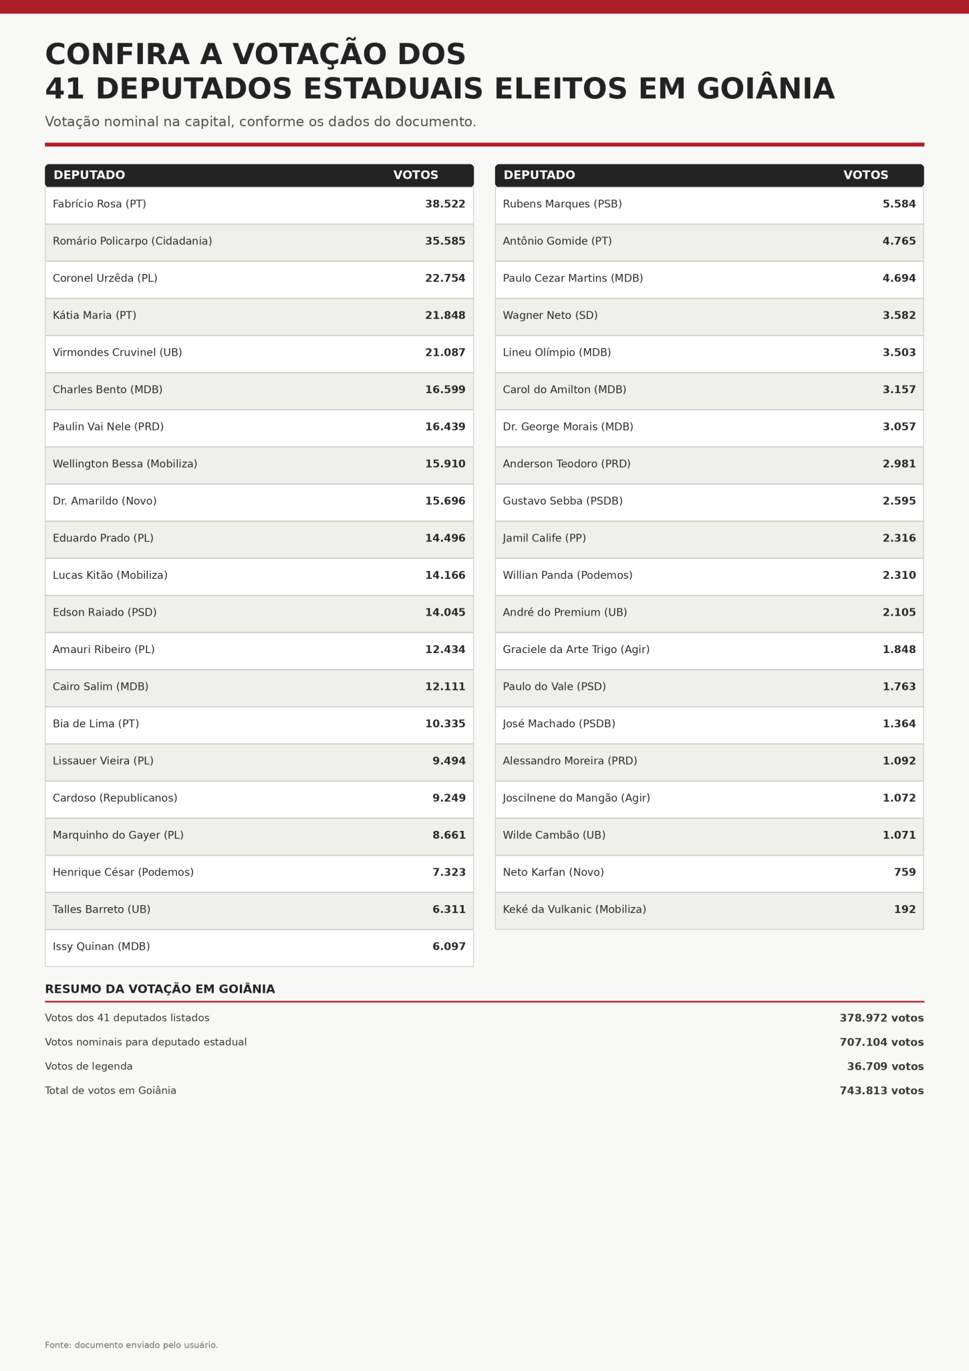
Task: Click the Votos nominais para deputado estadual line
Action: [484, 1042]
